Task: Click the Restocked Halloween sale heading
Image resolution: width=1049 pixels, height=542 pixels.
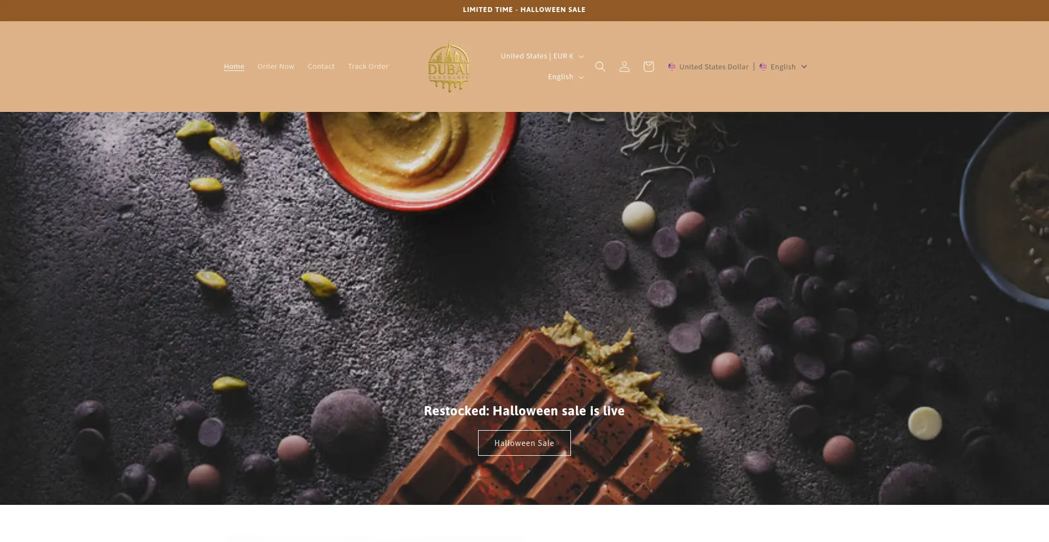Action: click(524, 411)
